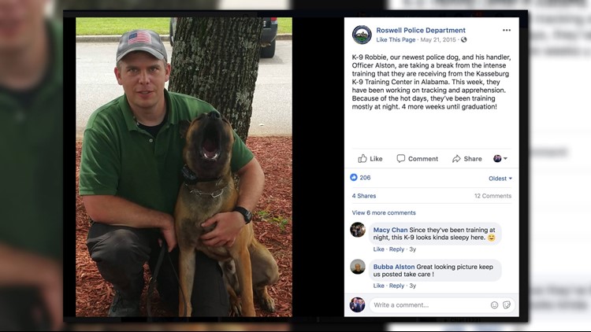Expand View 6 more comments
The image size is (591, 332).
click(384, 212)
